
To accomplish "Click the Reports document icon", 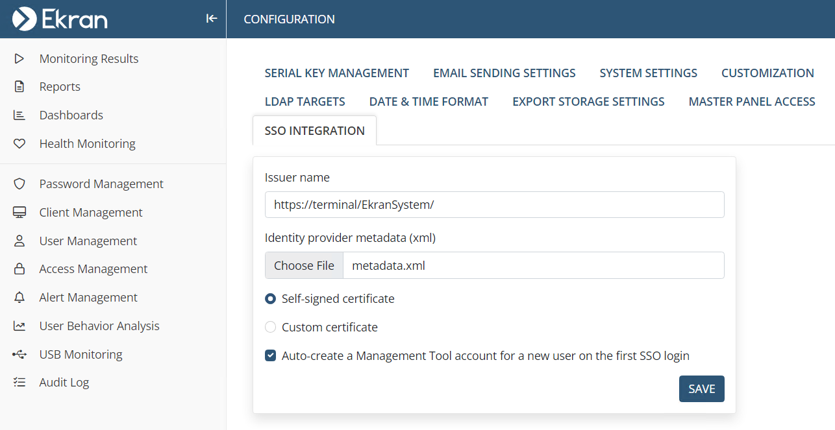I will [19, 87].
